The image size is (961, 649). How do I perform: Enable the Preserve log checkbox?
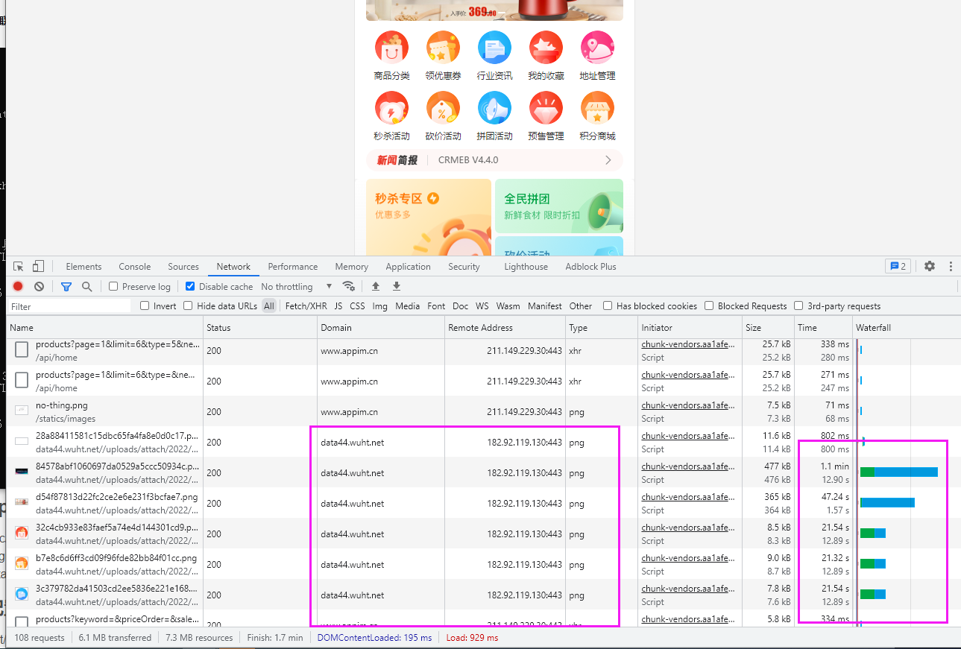114,286
